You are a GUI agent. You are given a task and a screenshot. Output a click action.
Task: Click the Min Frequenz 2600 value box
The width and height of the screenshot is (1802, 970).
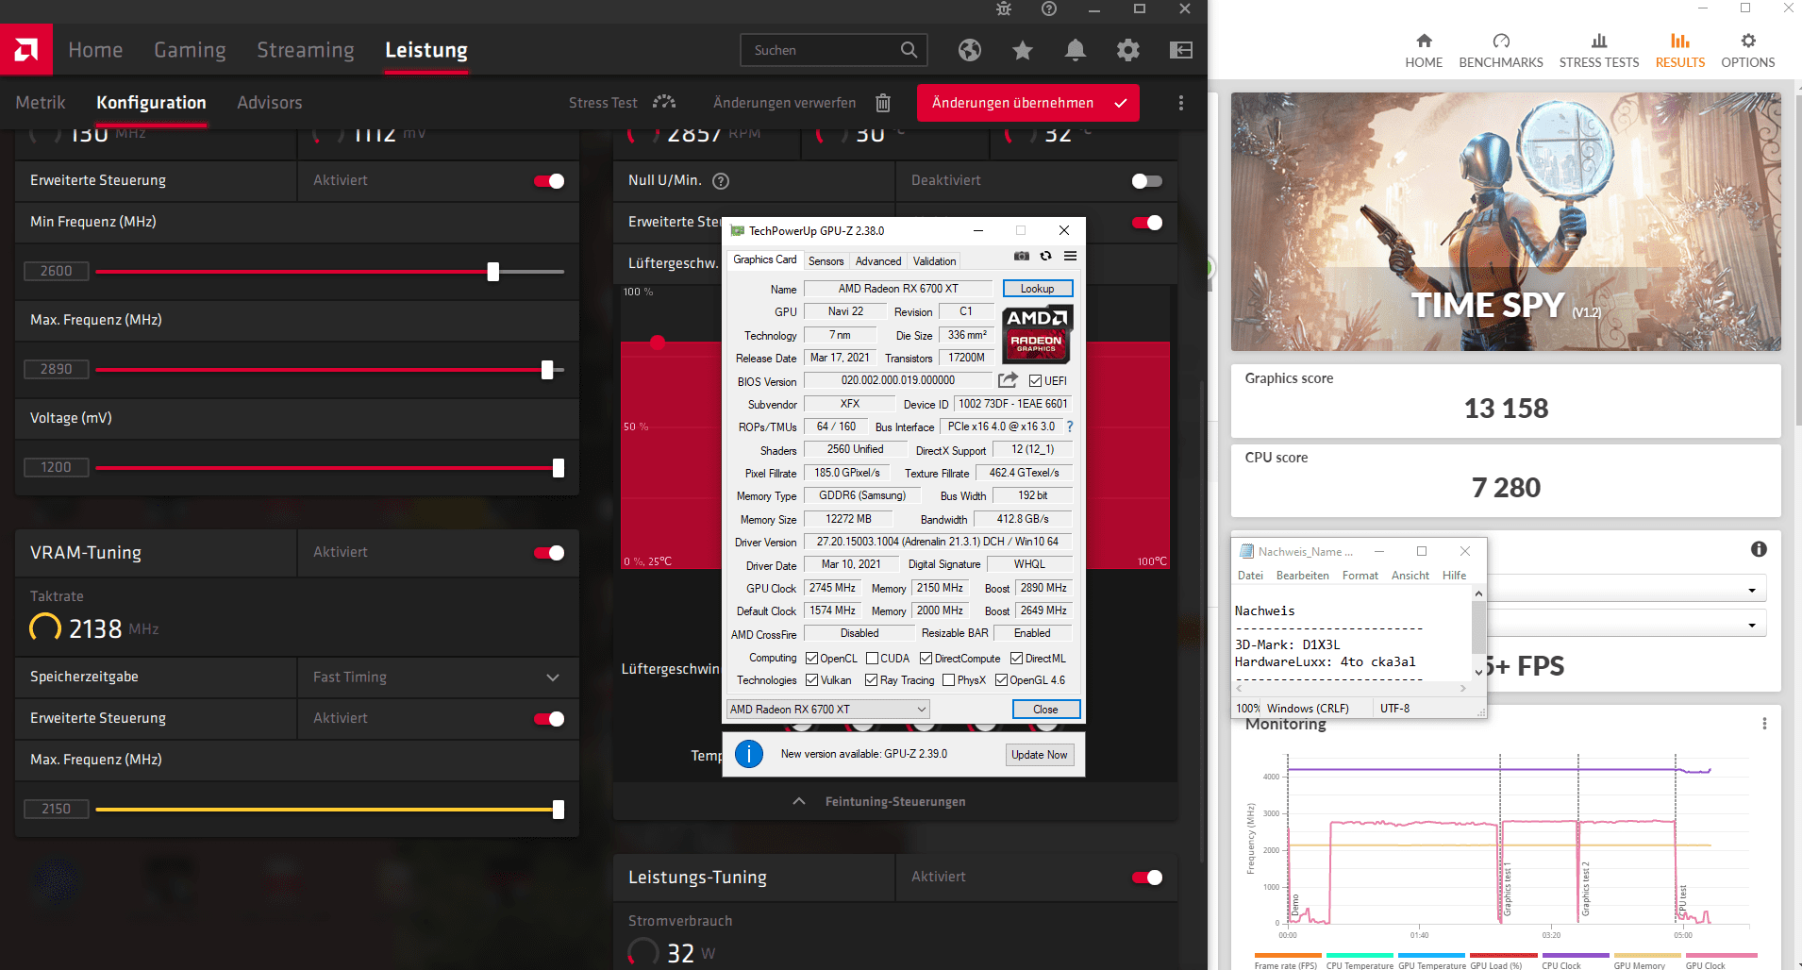[56, 271]
